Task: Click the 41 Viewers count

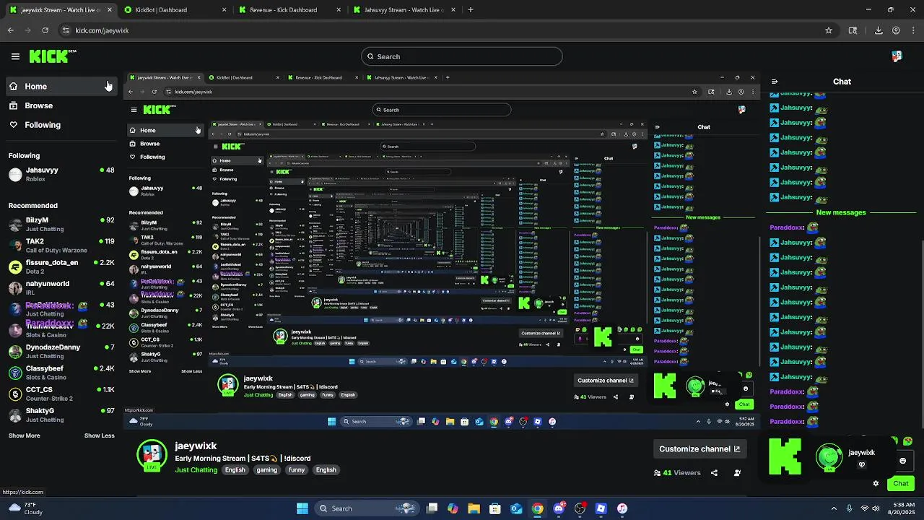Action: point(677,473)
